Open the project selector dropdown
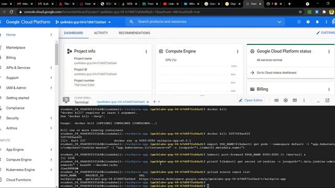 83,22
